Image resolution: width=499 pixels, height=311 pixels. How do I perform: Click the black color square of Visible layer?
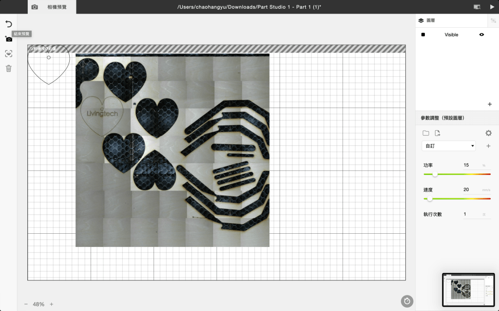click(423, 35)
